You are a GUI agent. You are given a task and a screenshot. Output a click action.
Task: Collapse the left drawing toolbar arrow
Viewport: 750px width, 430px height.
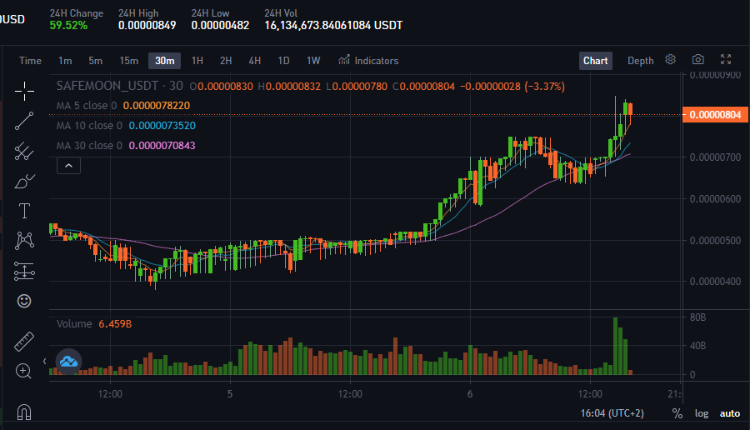point(44,361)
